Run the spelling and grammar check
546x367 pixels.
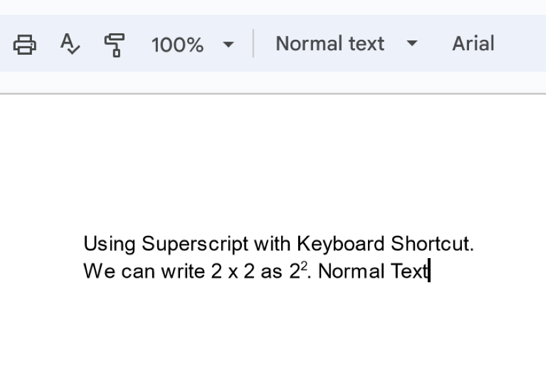[70, 44]
